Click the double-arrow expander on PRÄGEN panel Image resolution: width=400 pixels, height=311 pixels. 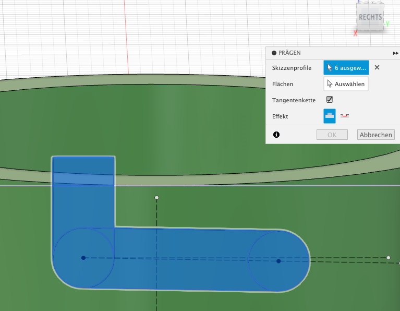click(396, 53)
